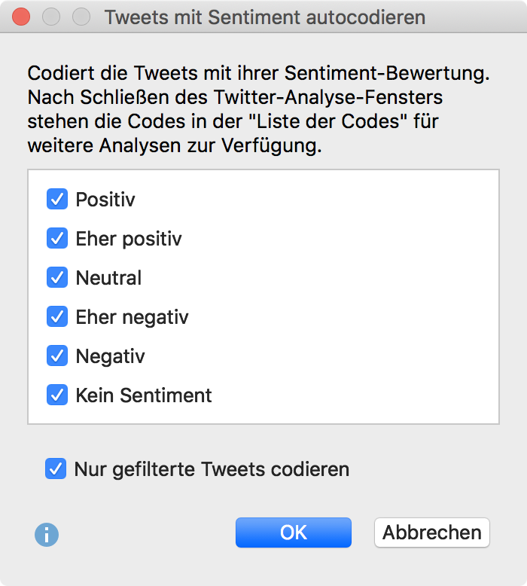Deselect the Kein Sentiment checkbox
This screenshot has width=527, height=586.
57,395
